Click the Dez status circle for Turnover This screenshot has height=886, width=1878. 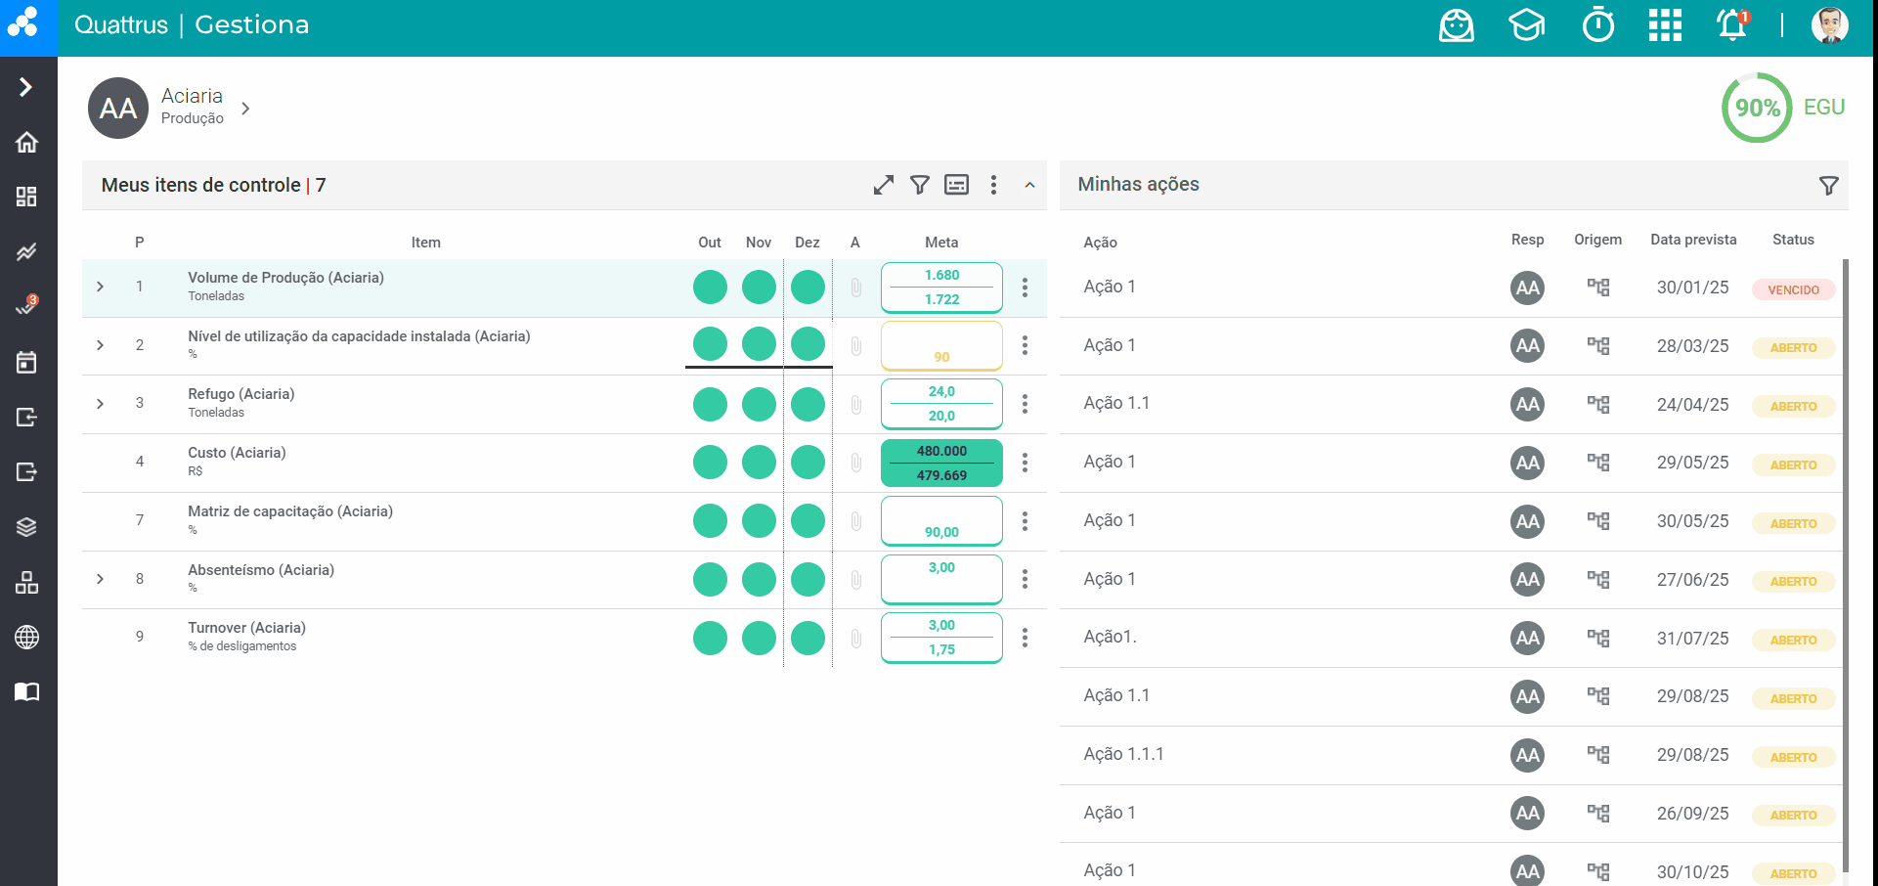click(808, 638)
